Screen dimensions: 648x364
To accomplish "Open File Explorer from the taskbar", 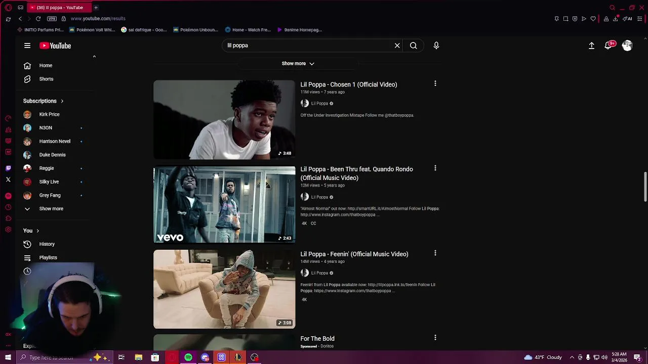I will 138,357.
